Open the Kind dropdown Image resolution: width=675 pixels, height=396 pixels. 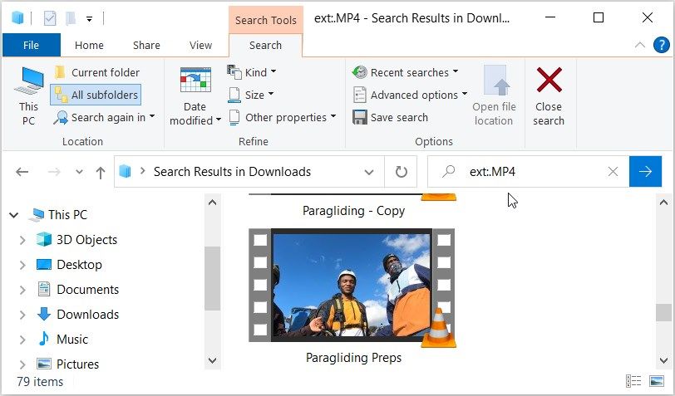tap(252, 73)
